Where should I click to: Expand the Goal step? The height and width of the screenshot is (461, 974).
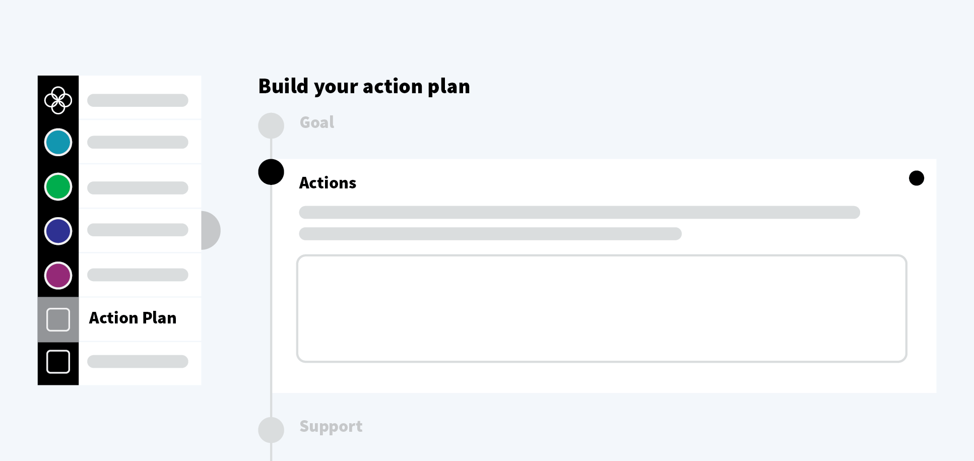[316, 122]
